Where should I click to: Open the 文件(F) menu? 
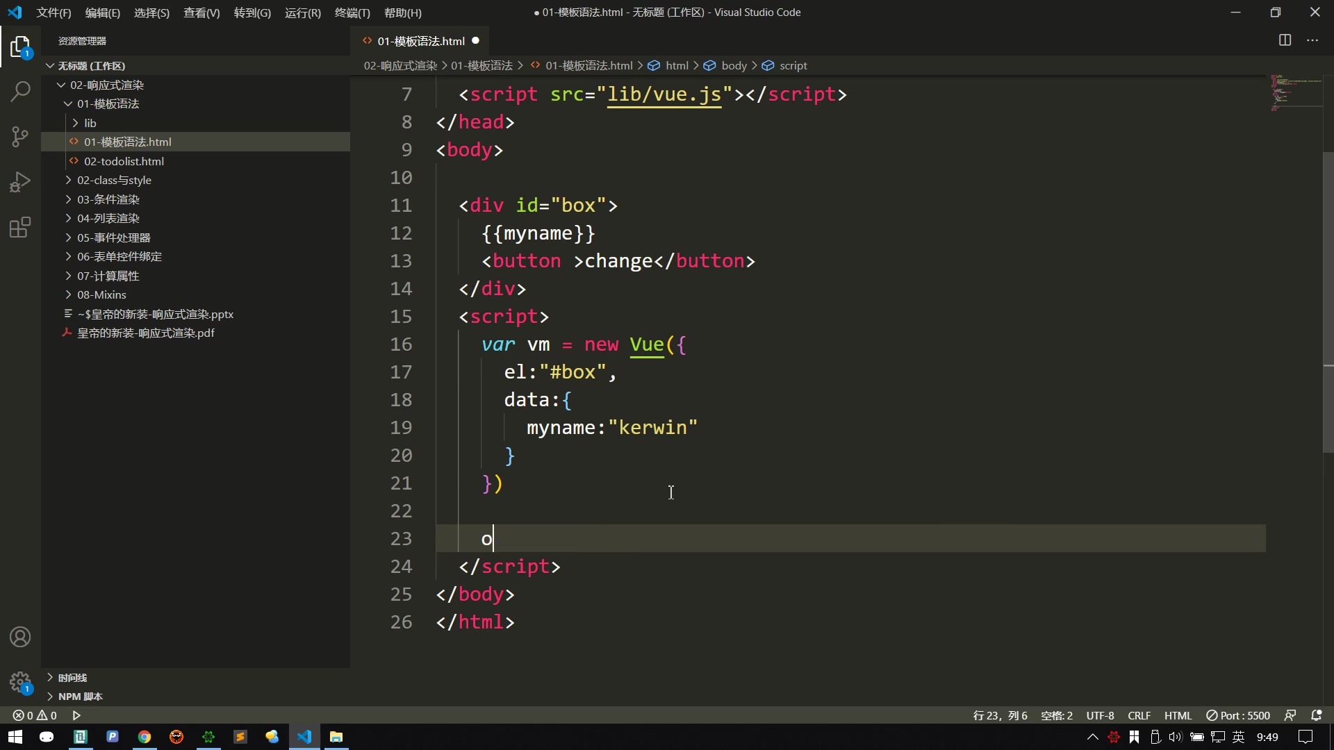(x=53, y=12)
